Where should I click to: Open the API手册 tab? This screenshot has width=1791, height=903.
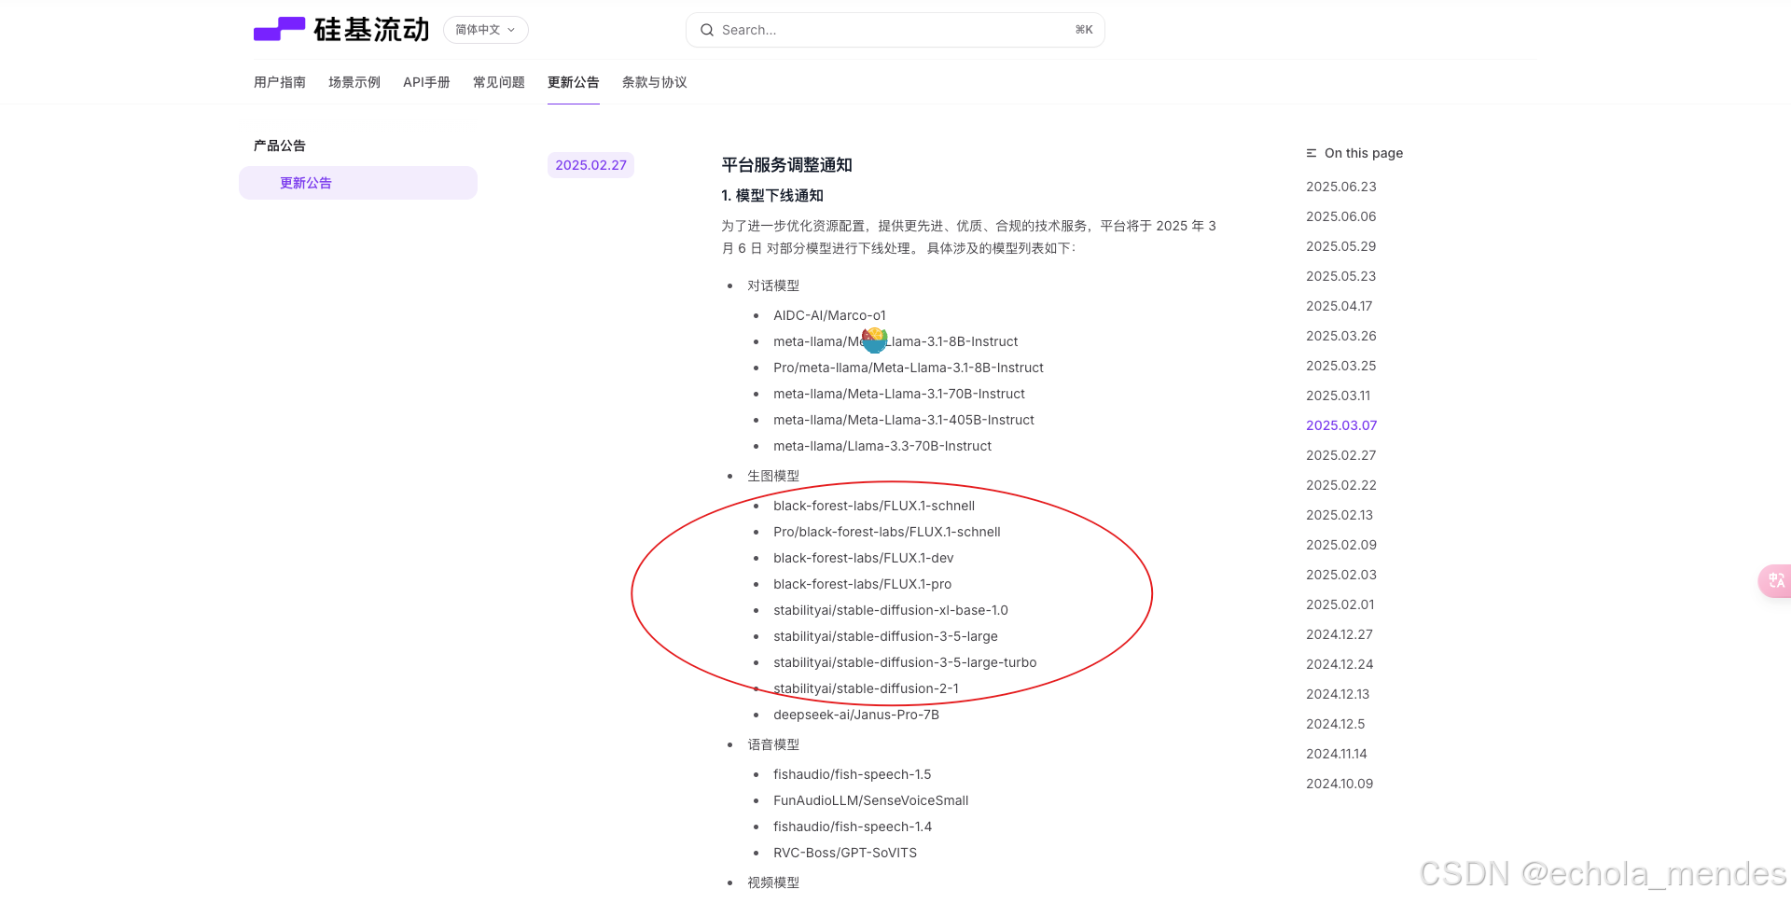[426, 82]
